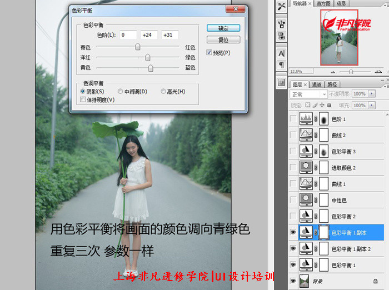Click the 青色–红色 slider handle
Viewport: 389px width, 290px height.
point(137,47)
